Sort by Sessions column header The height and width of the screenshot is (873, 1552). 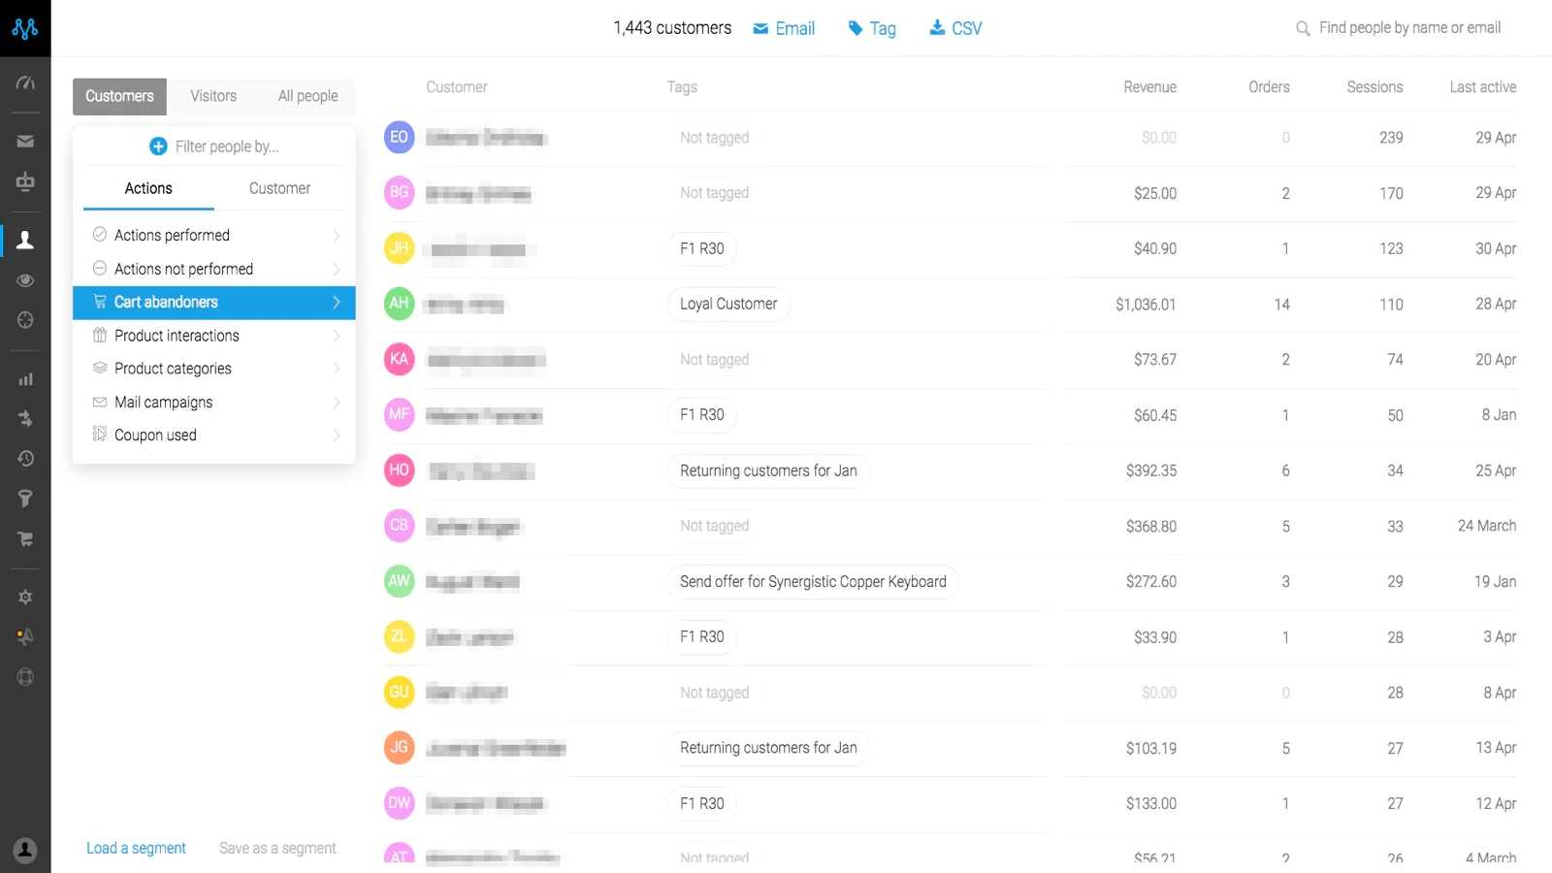1374,87
